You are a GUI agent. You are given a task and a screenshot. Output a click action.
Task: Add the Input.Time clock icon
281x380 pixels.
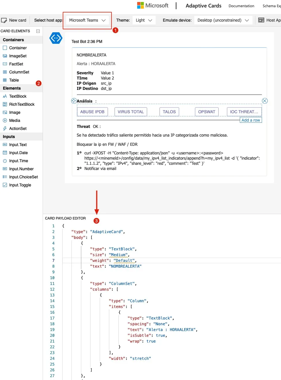click(5, 161)
